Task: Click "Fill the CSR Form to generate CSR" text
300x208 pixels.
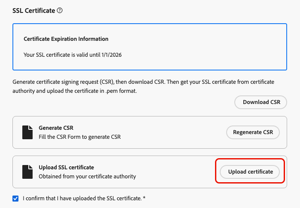Action: (x=80, y=137)
